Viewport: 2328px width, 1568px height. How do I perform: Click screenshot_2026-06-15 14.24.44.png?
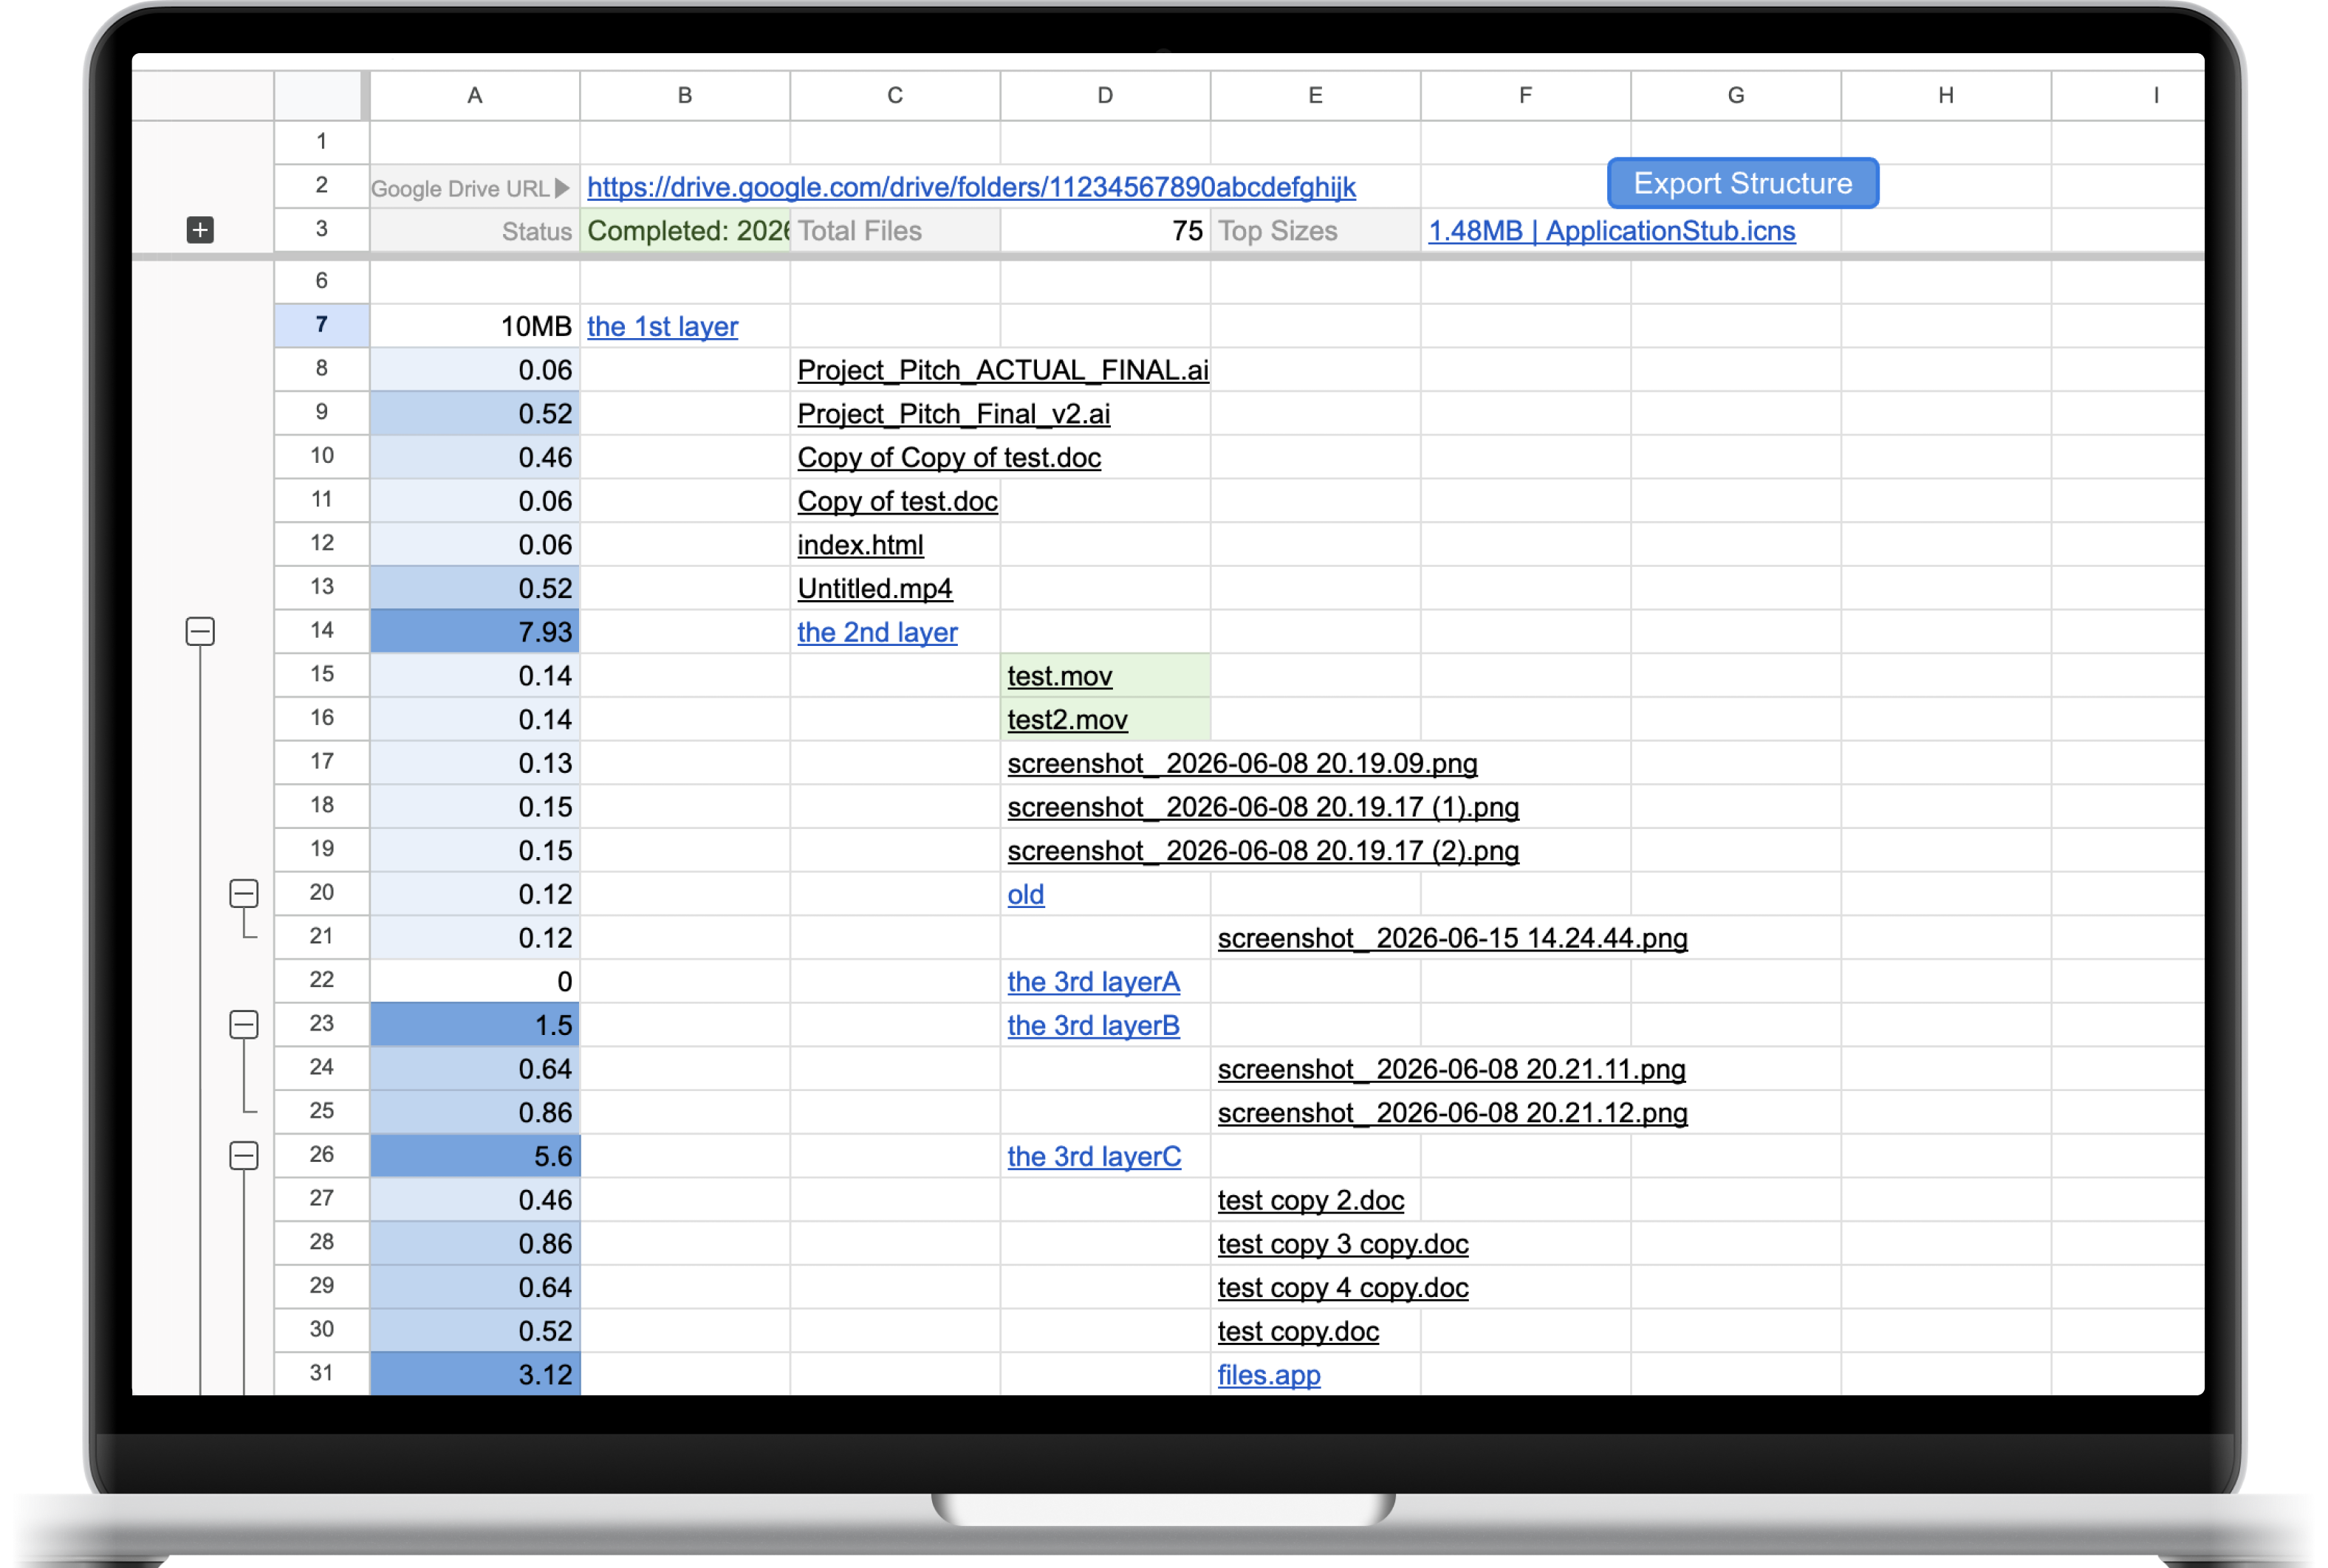pos(1451,938)
